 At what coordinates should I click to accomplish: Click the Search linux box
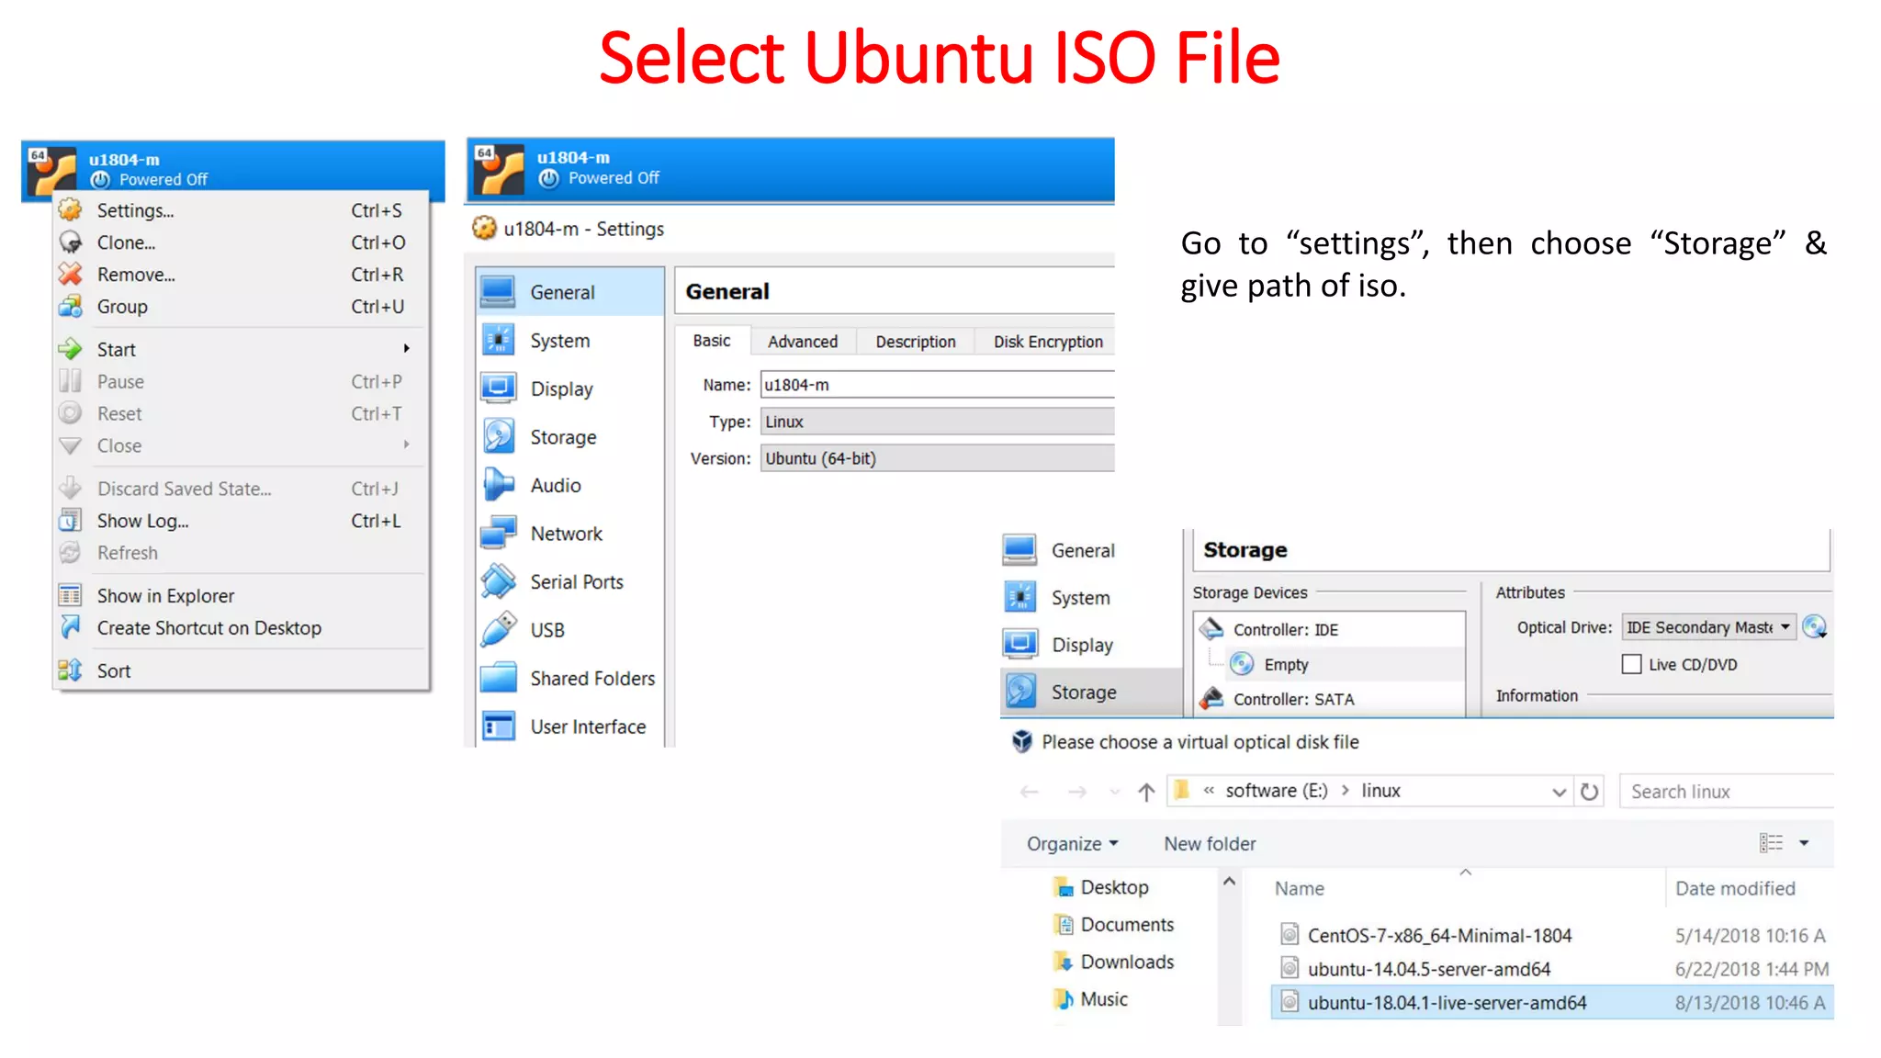(1728, 792)
